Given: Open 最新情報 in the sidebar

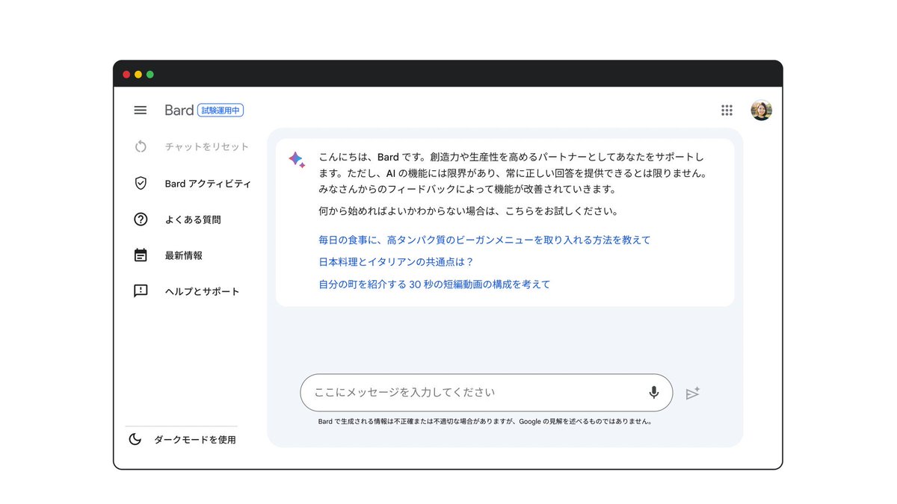Looking at the screenshot, I should point(184,255).
